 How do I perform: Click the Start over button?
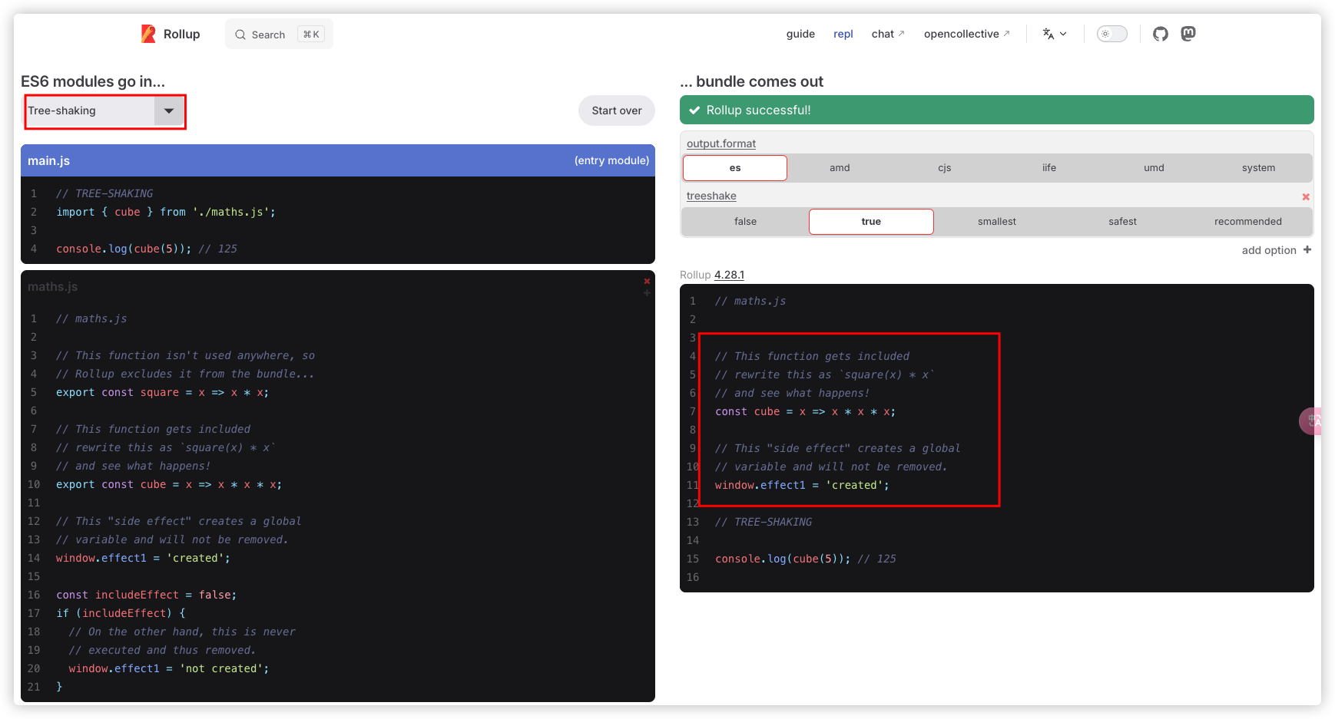point(617,110)
